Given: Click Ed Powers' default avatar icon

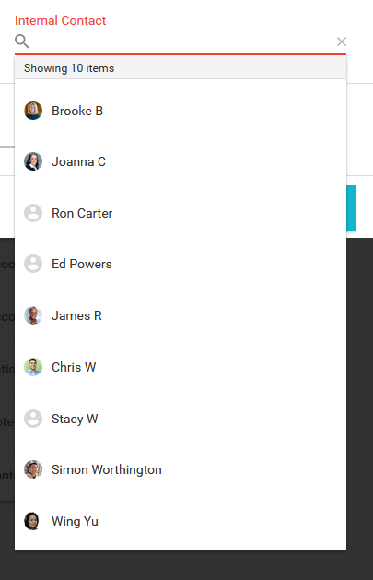Looking at the screenshot, I should tap(33, 264).
